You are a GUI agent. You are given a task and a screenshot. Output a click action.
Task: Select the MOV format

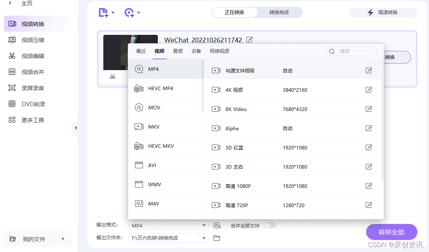pyautogui.click(x=165, y=107)
